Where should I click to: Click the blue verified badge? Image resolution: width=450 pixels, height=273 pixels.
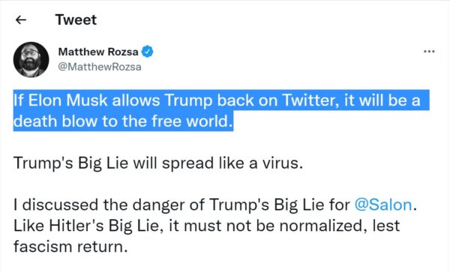(147, 52)
